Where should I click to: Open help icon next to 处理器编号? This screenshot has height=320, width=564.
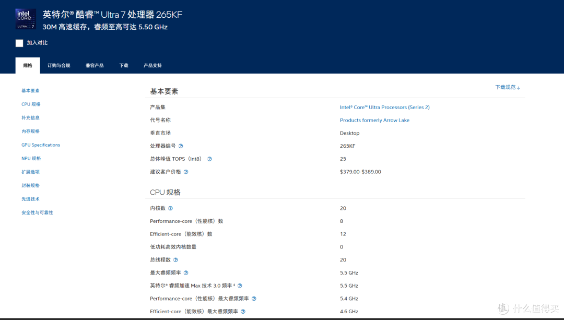181,146
